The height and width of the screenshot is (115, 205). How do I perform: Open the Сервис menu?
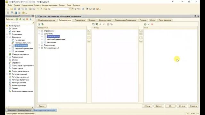tap(62, 5)
